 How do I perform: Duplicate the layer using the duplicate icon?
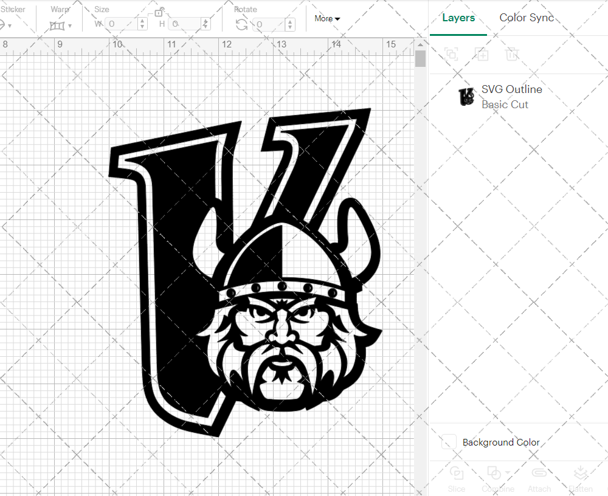click(x=482, y=54)
